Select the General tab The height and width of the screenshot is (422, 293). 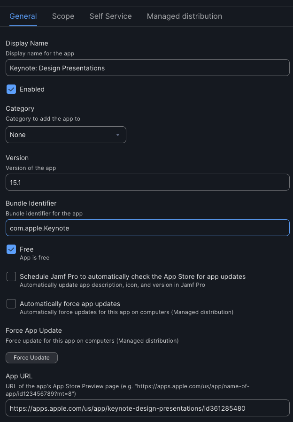pos(23,16)
